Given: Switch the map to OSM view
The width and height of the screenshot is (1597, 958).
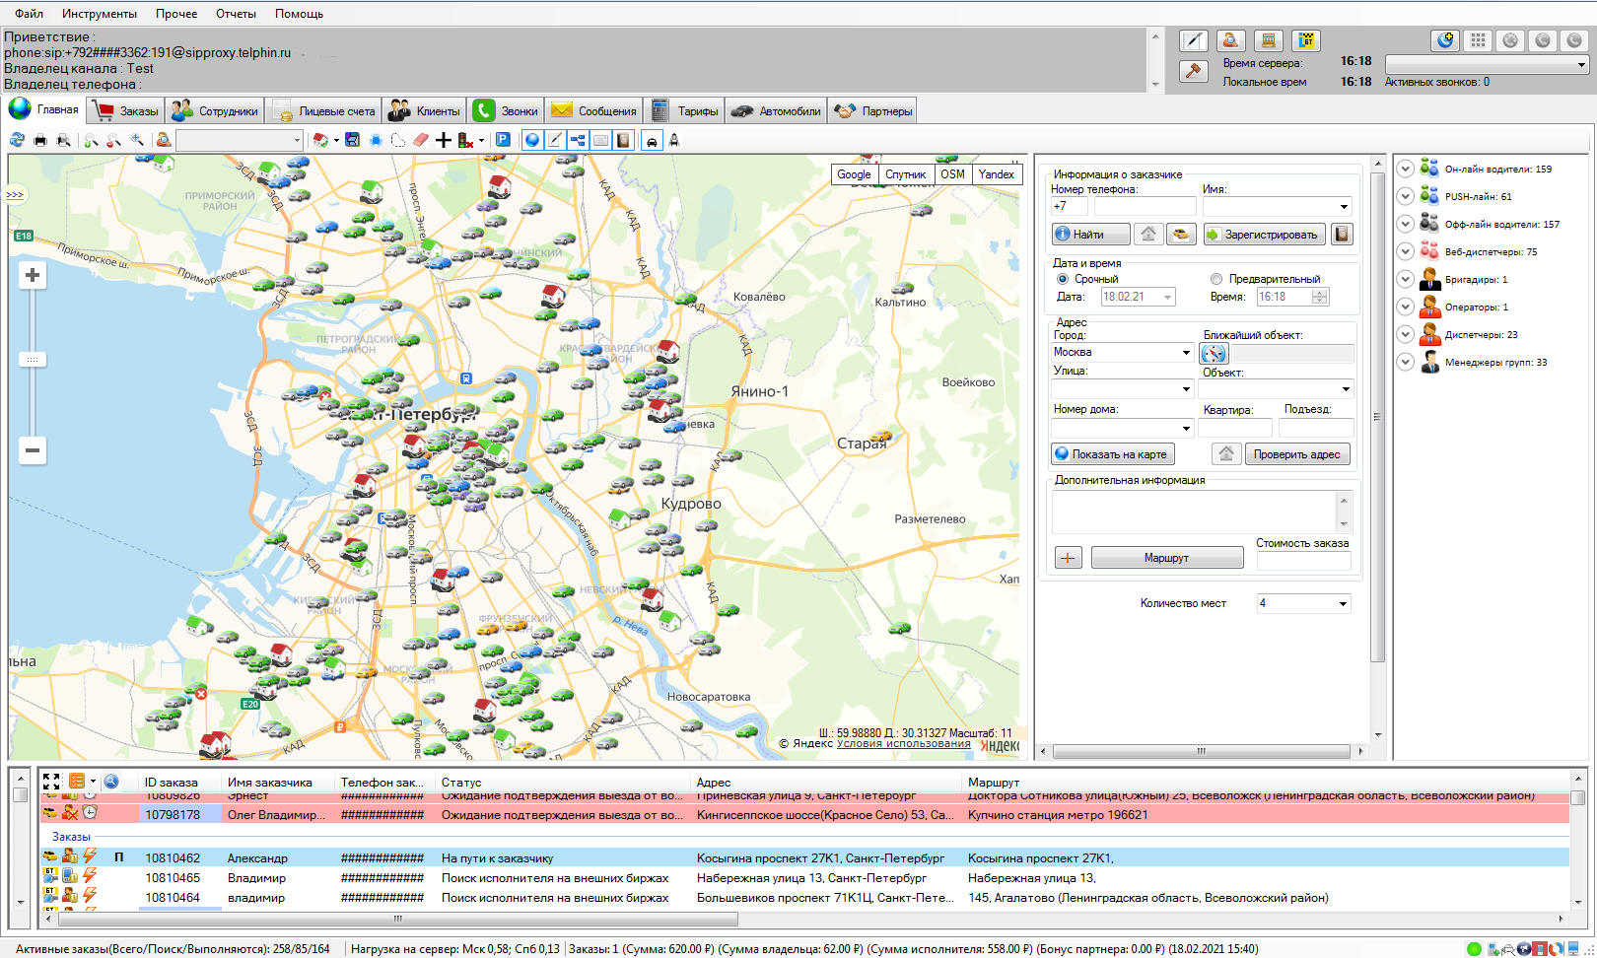Looking at the screenshot, I should click(952, 174).
